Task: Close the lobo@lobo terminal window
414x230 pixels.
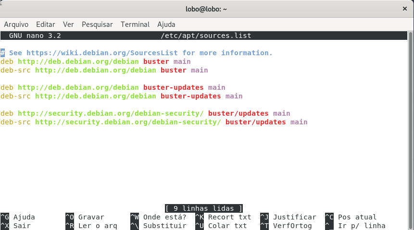Action: [404, 9]
